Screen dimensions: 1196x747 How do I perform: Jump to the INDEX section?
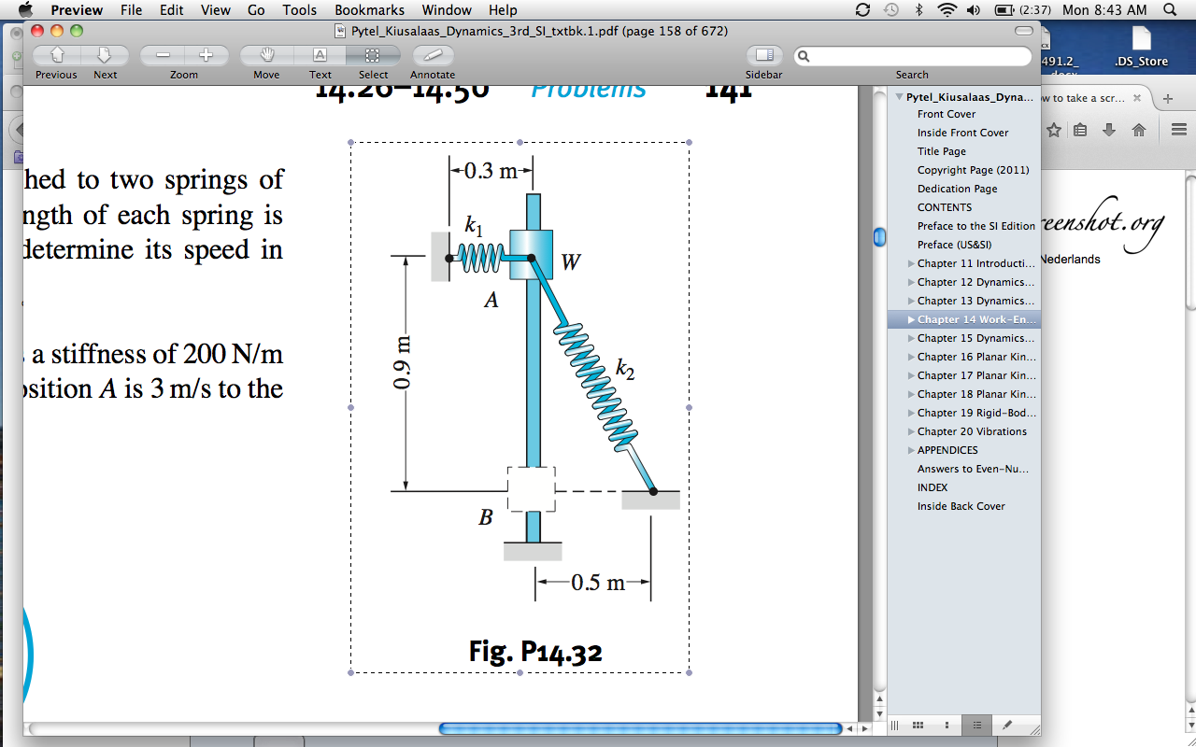click(932, 487)
